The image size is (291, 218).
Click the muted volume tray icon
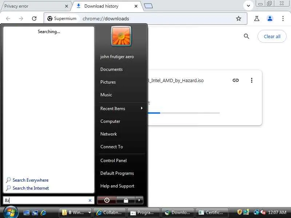point(263,212)
